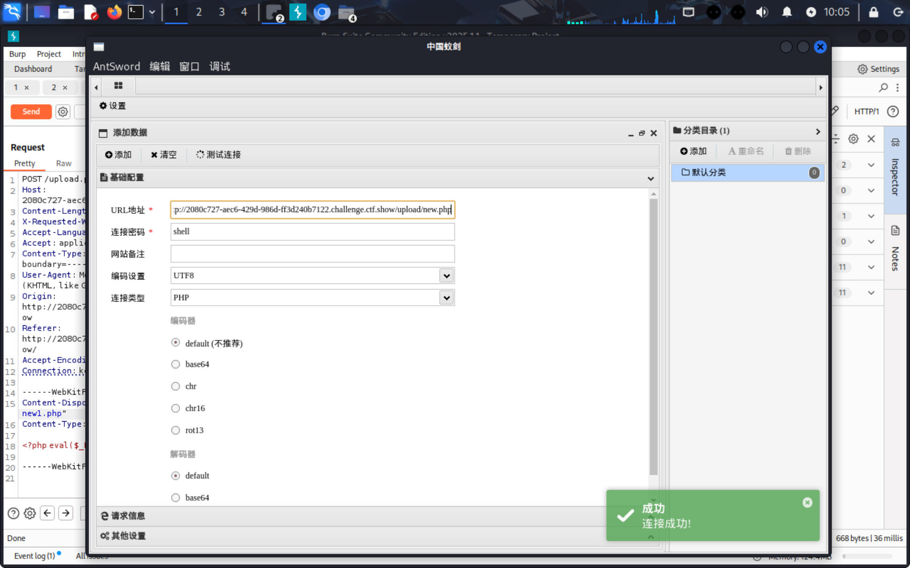Click the Burp Send request settings gear
Viewport: 910px width, 568px height.
(63, 111)
